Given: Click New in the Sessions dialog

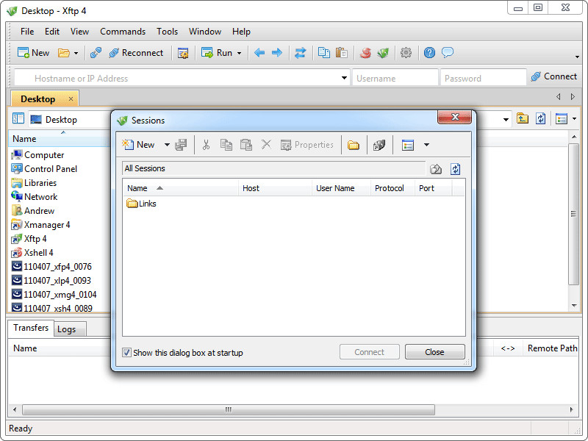Looking at the screenshot, I should click(138, 145).
